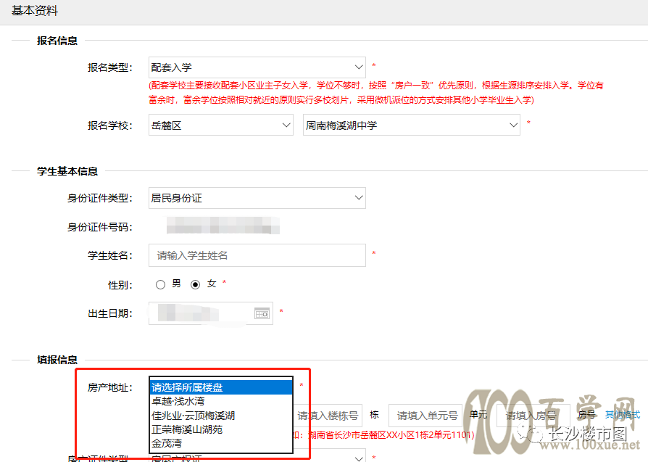
Task: Select 金茂湾 from the property list
Action: tap(221, 443)
